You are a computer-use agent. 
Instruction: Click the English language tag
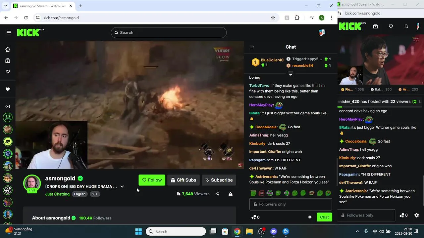coord(79,194)
